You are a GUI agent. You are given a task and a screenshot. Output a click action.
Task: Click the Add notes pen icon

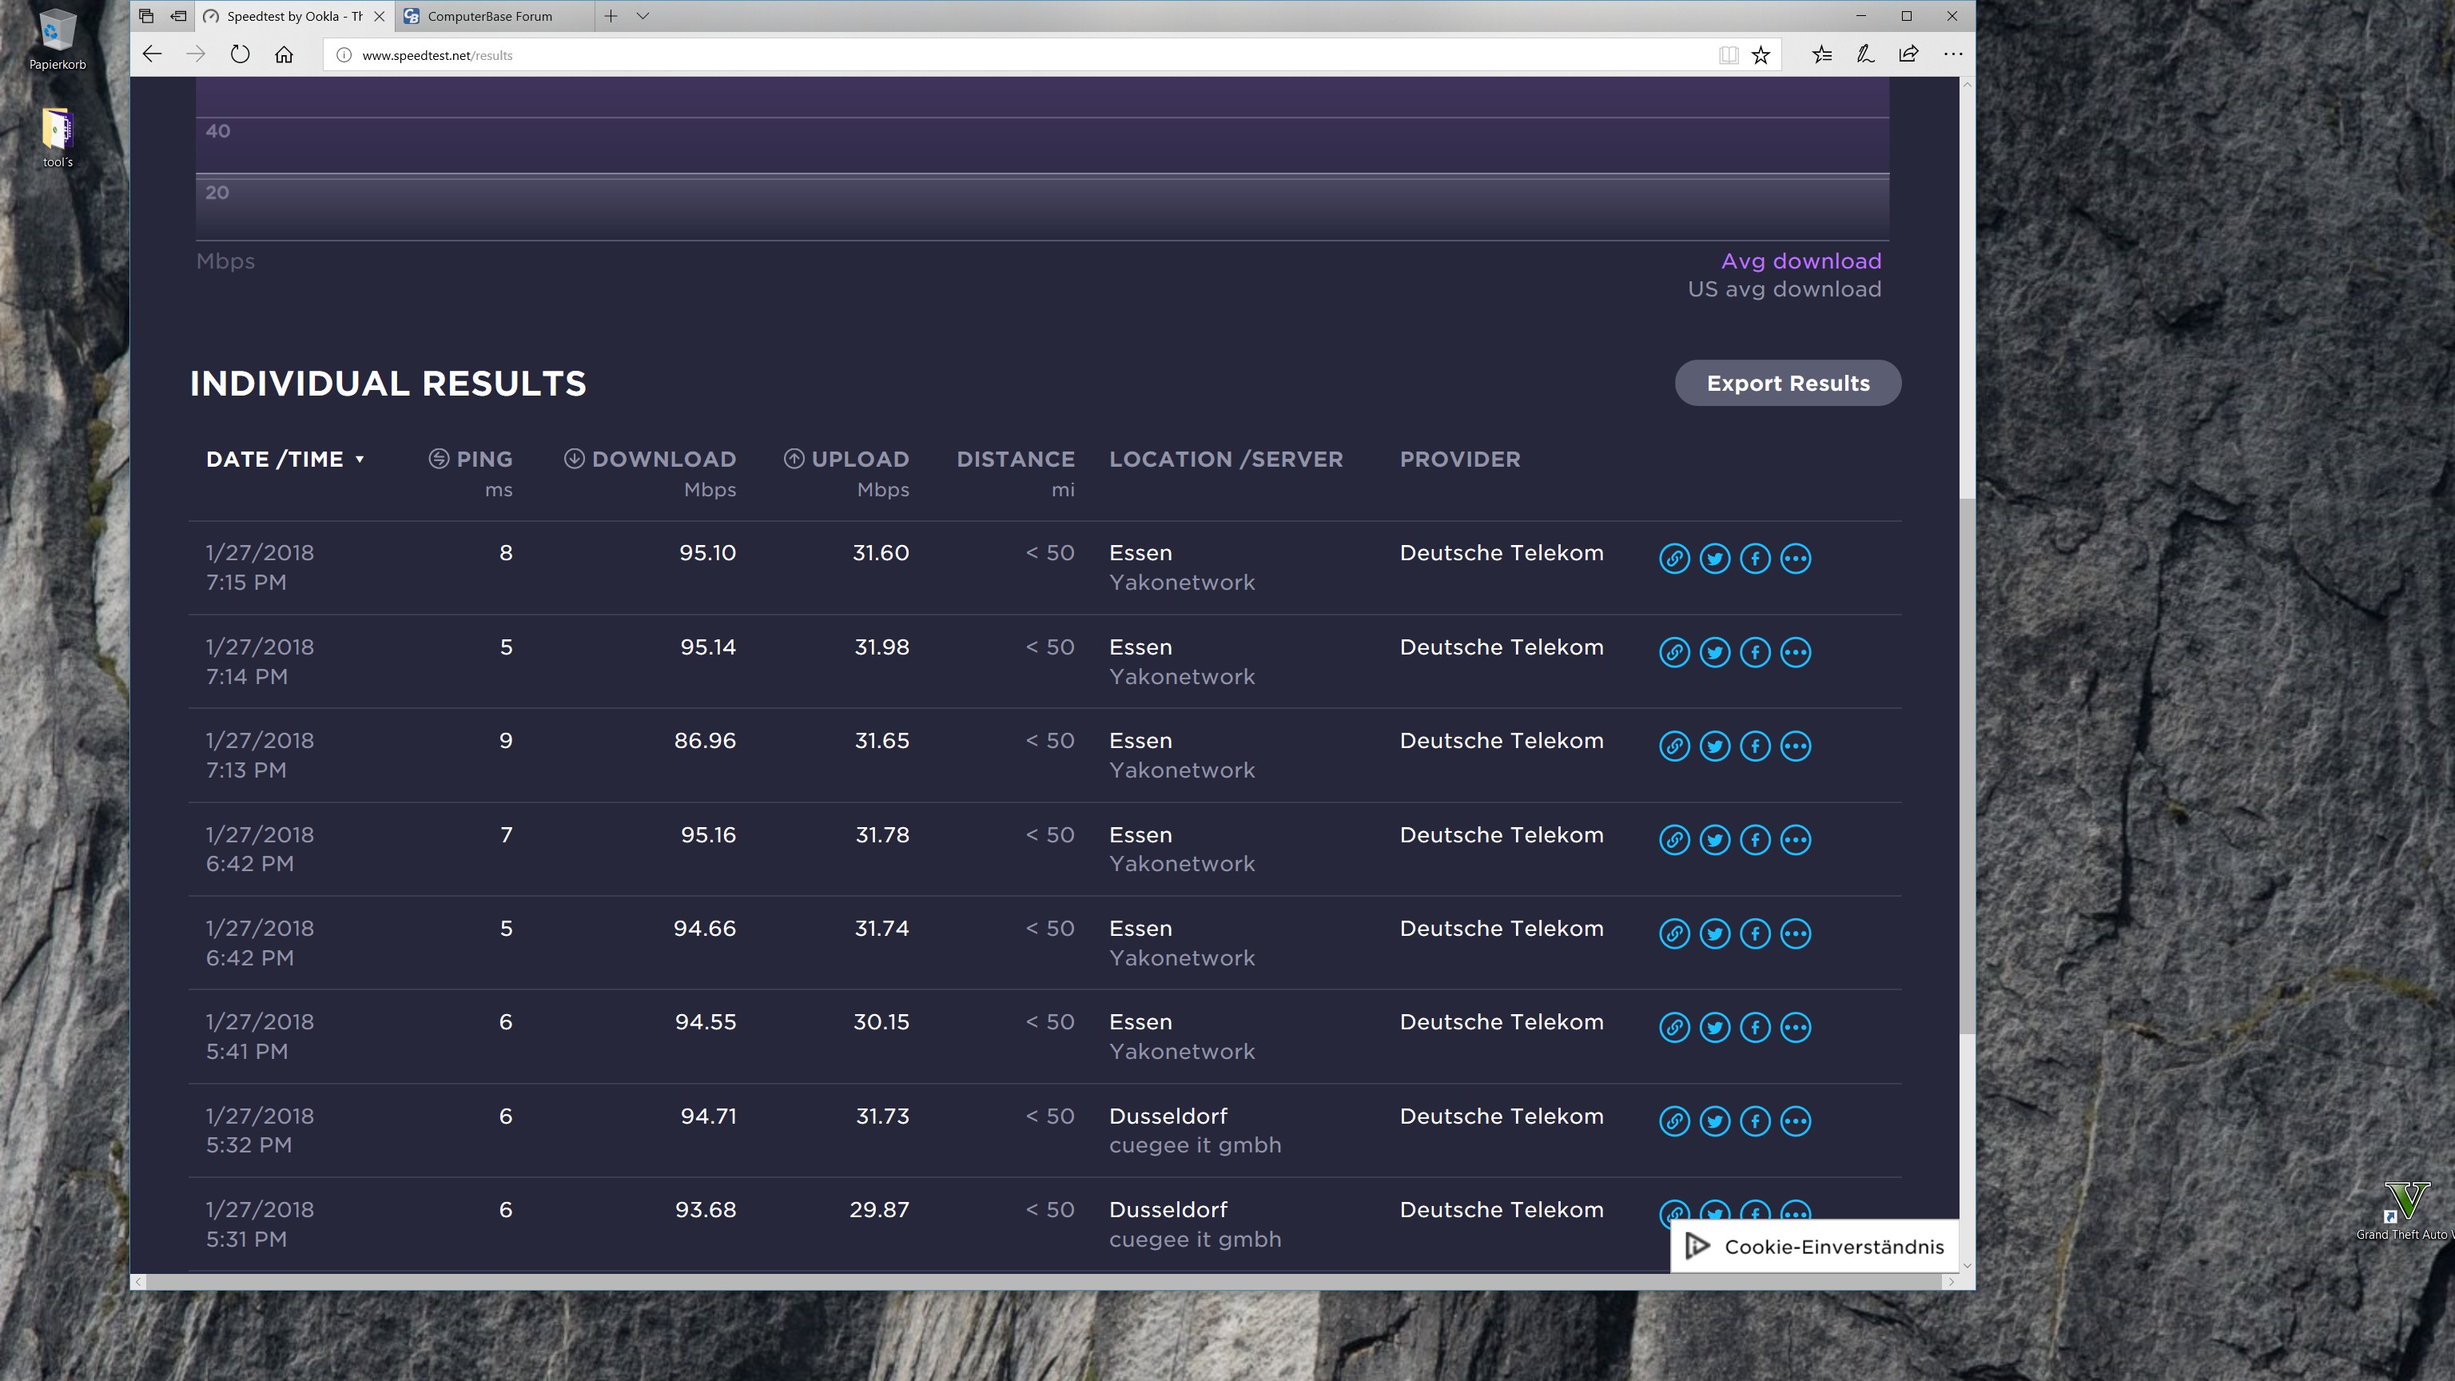1865,54
